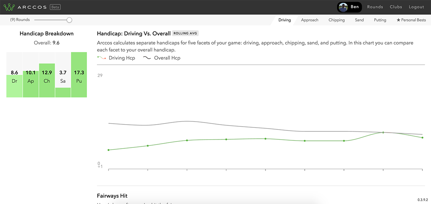Click the Rounds slider handle
This screenshot has width=431, height=204.
[x=69, y=20]
